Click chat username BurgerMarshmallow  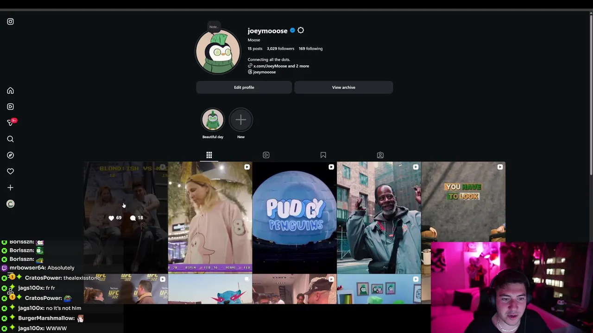coord(45,318)
